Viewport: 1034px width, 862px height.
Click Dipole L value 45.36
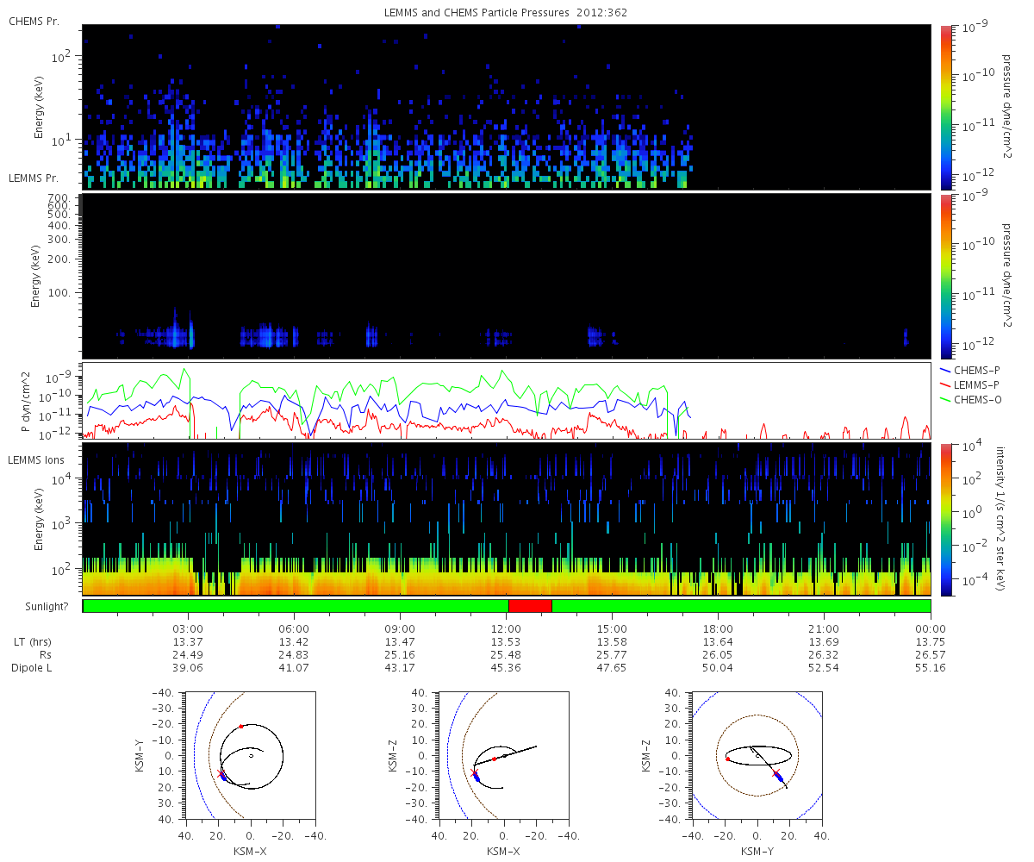point(506,668)
